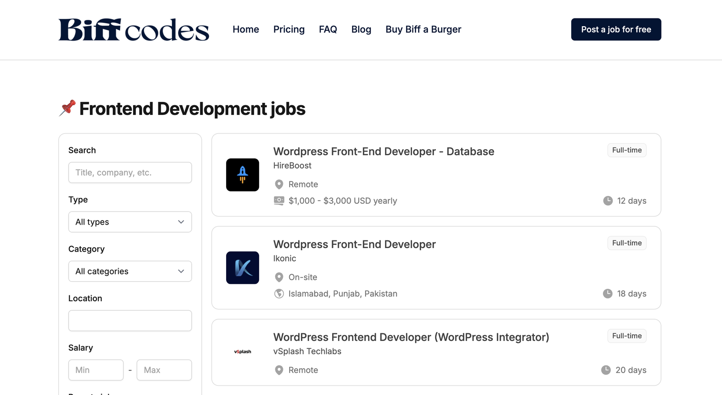Click the On-site label on Ikonic job
The image size is (722, 395).
click(303, 277)
